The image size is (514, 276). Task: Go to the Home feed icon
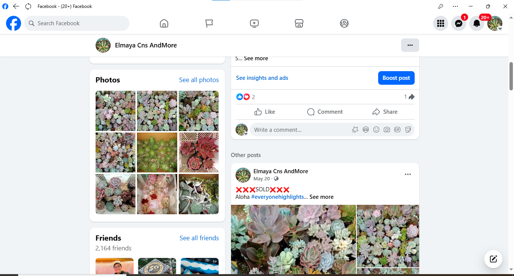coord(164,23)
